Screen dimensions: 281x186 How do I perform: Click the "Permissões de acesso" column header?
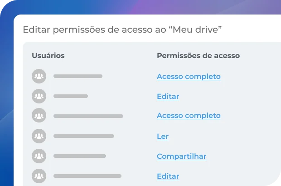click(x=198, y=56)
